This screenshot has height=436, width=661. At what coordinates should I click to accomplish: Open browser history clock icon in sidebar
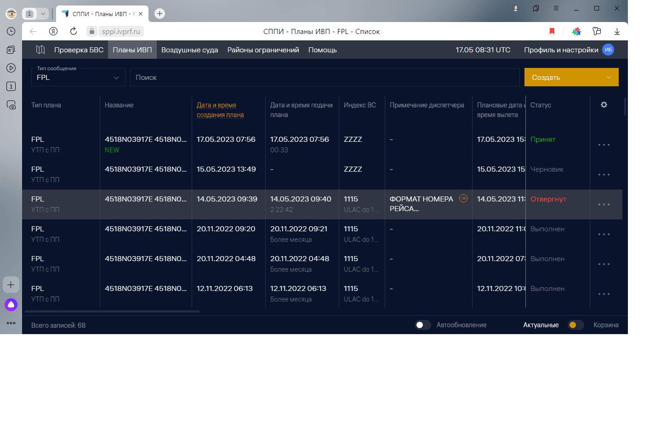[x=11, y=31]
